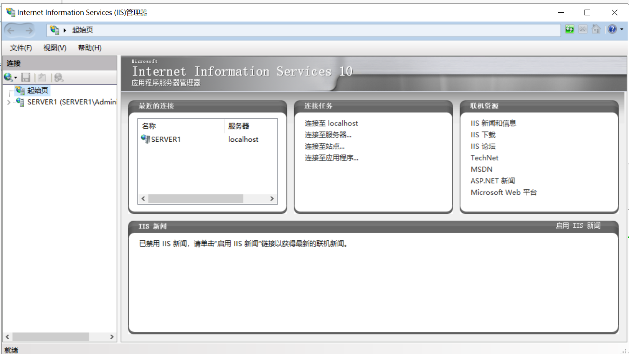Click Connections pane scrollbar right arrow
This screenshot has width=629, height=354.
point(112,337)
